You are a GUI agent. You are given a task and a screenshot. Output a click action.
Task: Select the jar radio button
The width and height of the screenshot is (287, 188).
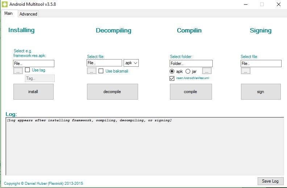(188, 71)
